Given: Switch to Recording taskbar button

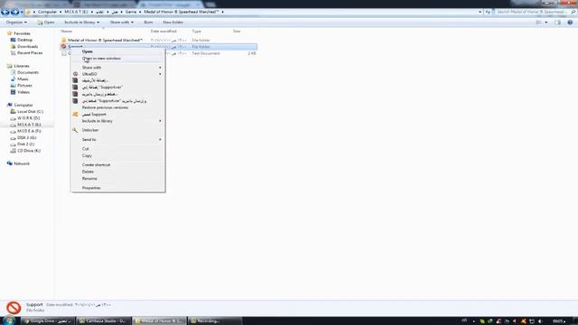Looking at the screenshot, I should (215, 321).
